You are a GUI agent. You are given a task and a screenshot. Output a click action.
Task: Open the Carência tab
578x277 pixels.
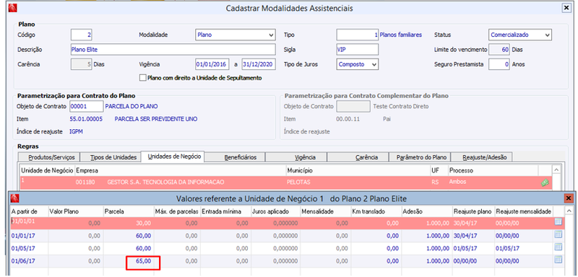pos(358,157)
